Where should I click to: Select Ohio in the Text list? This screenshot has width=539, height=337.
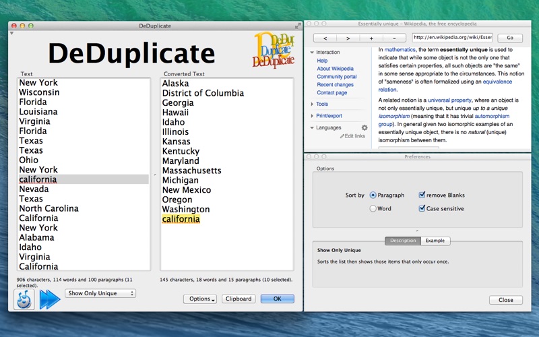pyautogui.click(x=28, y=160)
